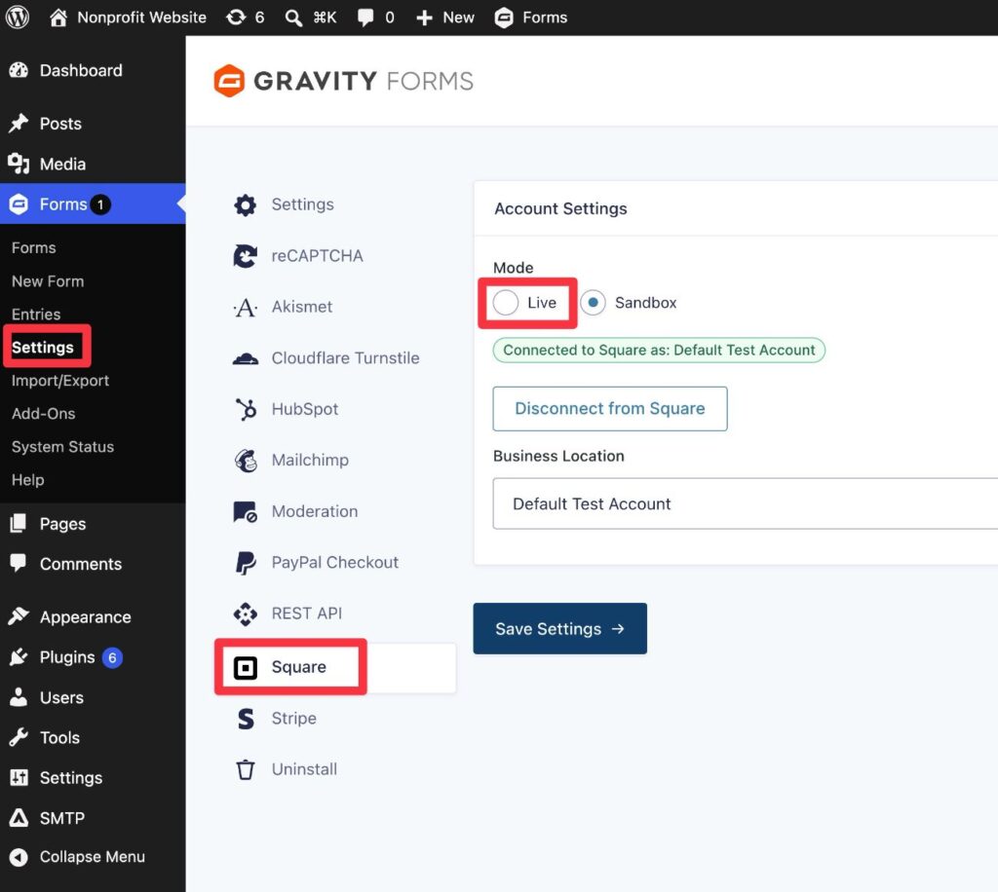Click the Posts pushpin icon
Viewport: 998px width, 892px height.
point(19,124)
